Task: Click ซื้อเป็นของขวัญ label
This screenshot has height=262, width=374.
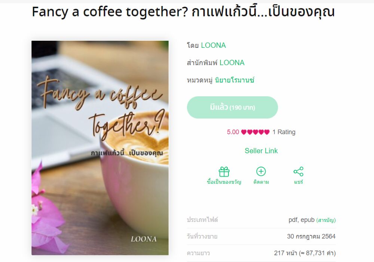Action: tap(224, 182)
